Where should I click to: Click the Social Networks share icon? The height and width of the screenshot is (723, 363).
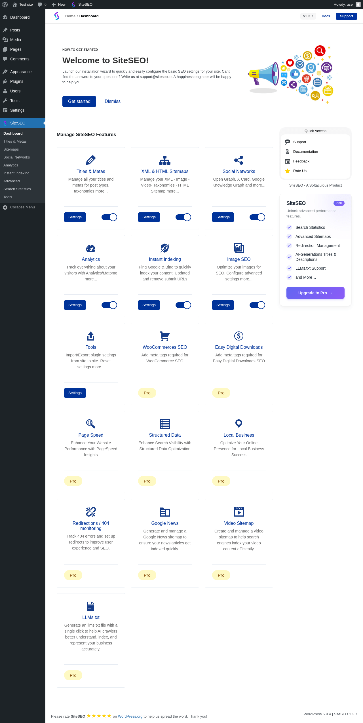[239, 160]
